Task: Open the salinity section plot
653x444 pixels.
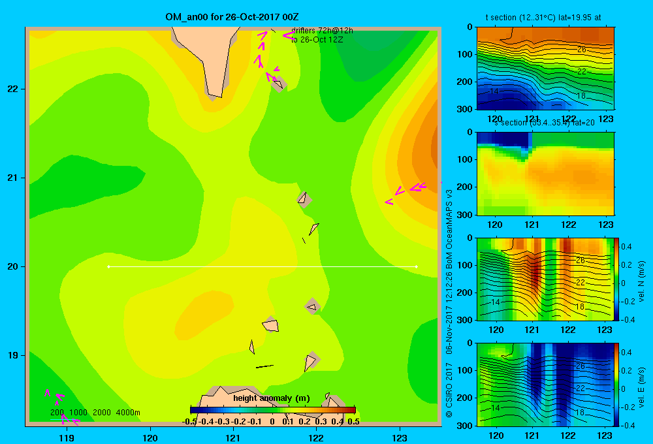Action: click(x=545, y=174)
